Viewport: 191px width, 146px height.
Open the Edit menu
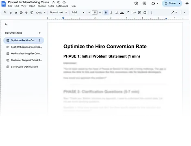pyautogui.click(x=17, y=6)
